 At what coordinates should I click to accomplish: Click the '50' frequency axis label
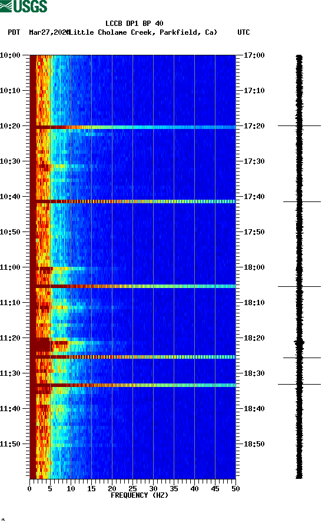pyautogui.click(x=236, y=489)
